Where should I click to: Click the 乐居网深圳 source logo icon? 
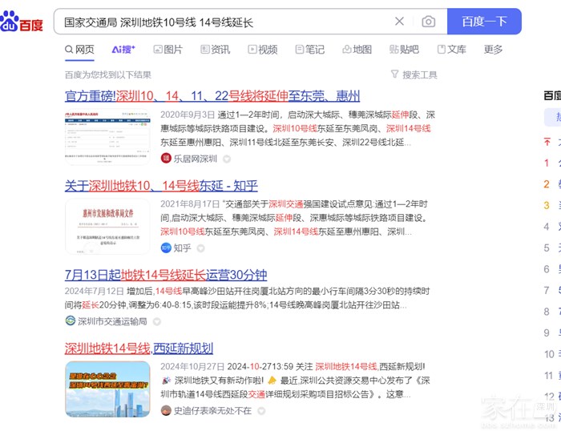[x=166, y=159]
